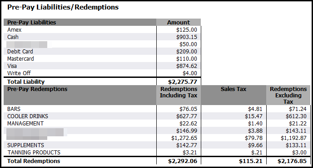Select the Amex liability row
The height and width of the screenshot is (168, 313).
[102, 29]
